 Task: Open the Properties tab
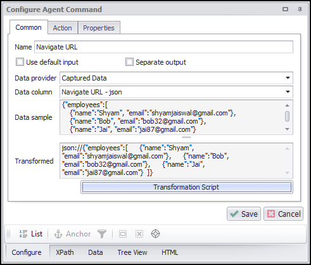pos(99,28)
